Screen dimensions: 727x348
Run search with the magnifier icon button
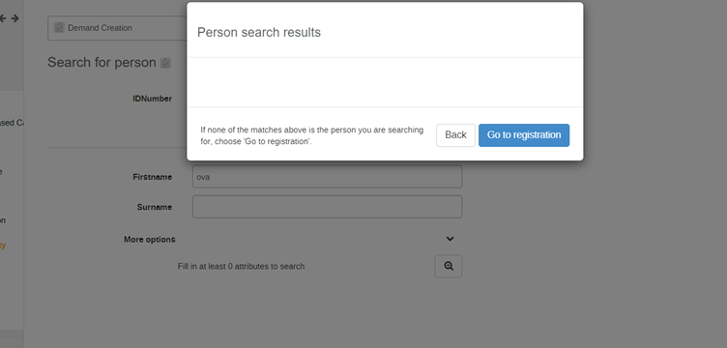point(449,267)
